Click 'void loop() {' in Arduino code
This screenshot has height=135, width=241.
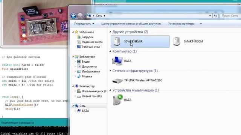(12, 97)
